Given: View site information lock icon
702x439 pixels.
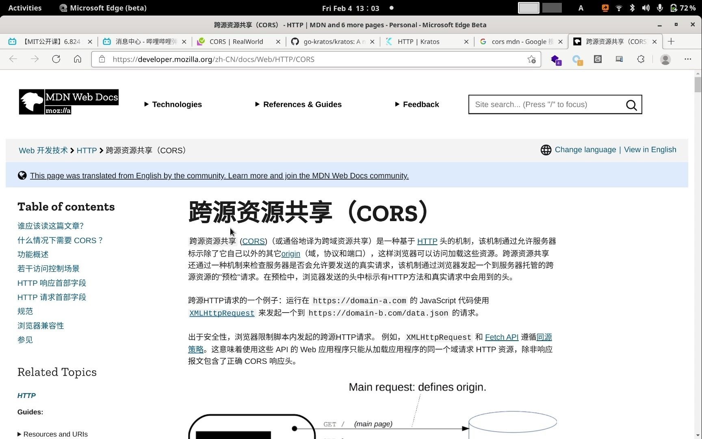Looking at the screenshot, I should (x=102, y=59).
